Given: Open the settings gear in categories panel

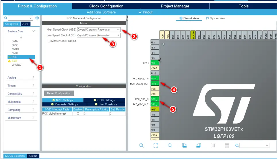Looking at the screenshot, I should pos(37,18).
